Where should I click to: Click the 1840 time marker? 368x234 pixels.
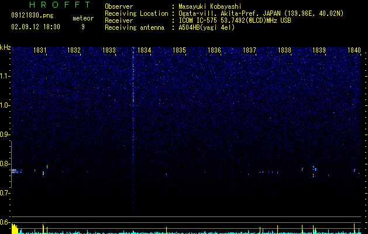pos(354,50)
